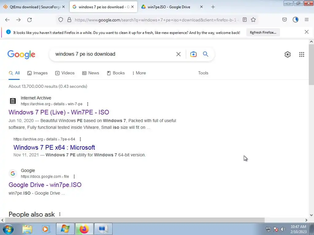The width and height of the screenshot is (314, 235).
Task: Toggle reader view icon in address bar
Action: (244, 20)
